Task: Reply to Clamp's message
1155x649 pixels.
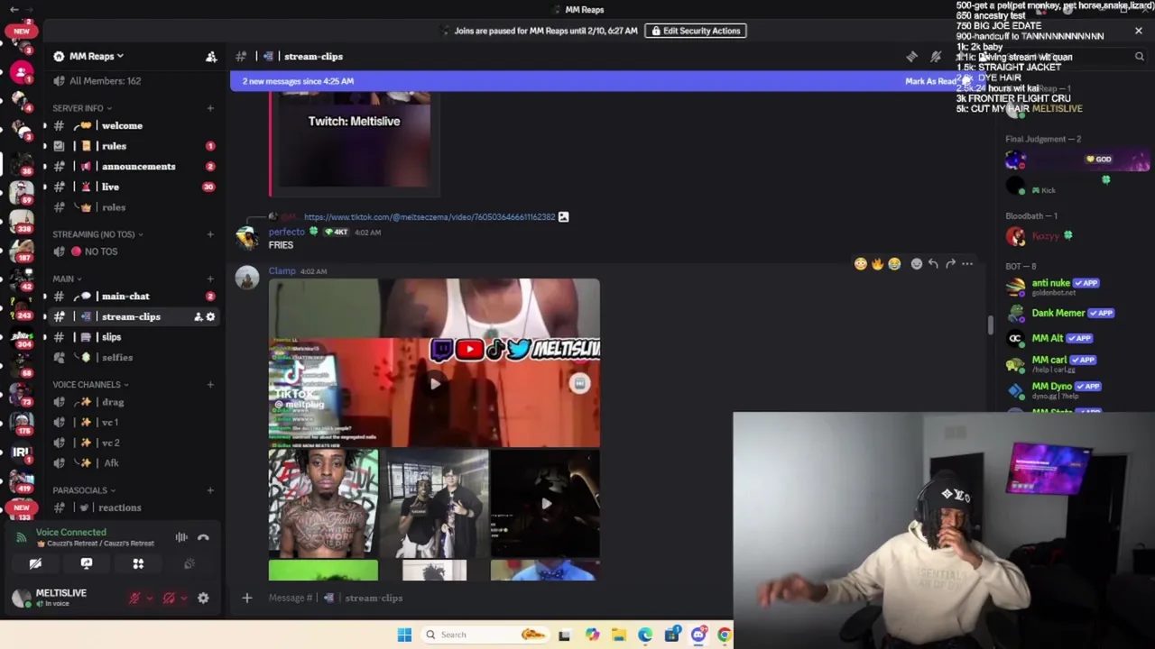Action: coord(933,264)
